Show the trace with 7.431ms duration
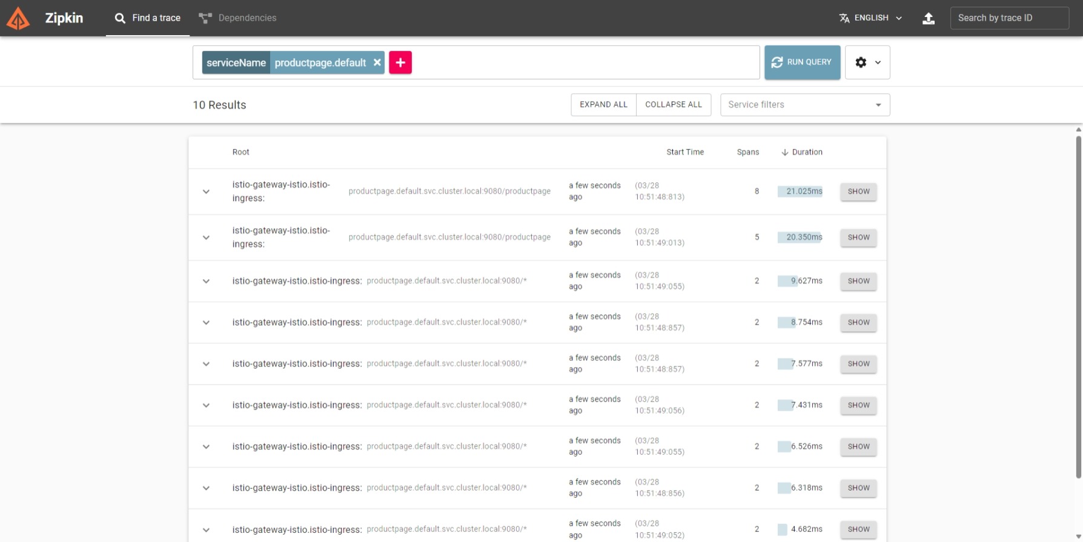1083x542 pixels. pyautogui.click(x=858, y=405)
